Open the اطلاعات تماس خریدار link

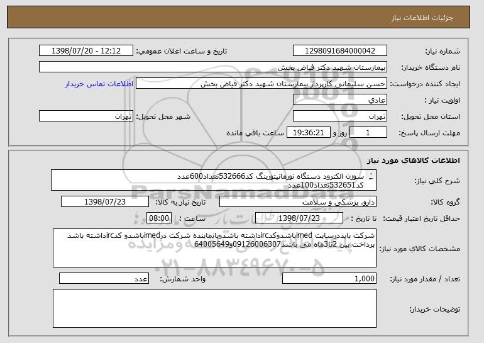pyautogui.click(x=99, y=84)
